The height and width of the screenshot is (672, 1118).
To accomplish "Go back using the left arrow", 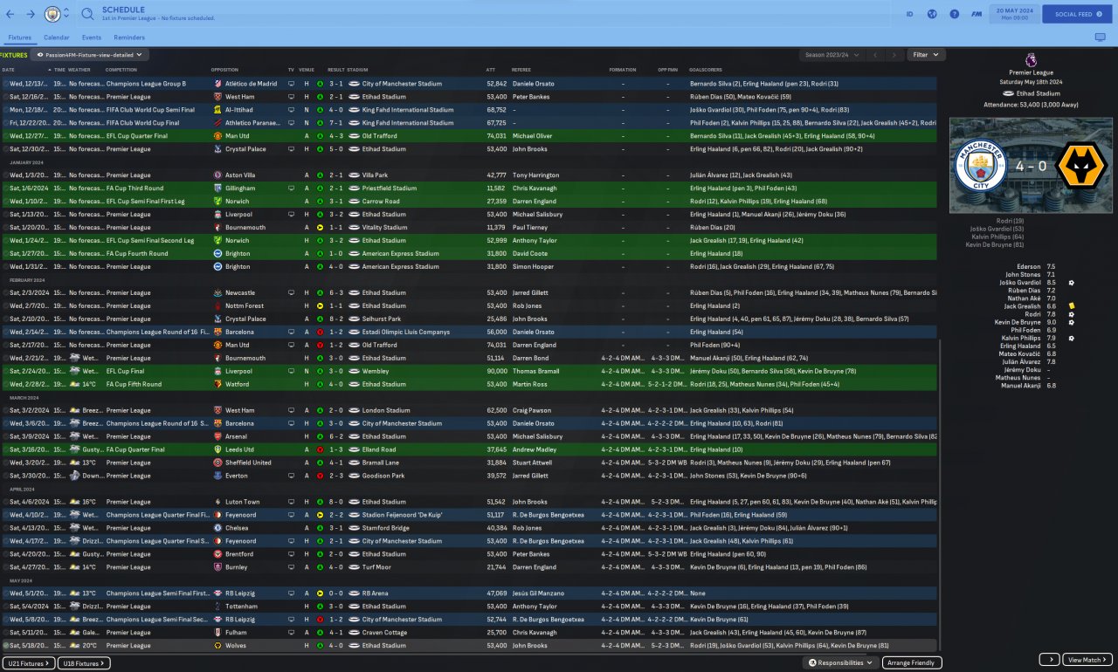I will 9,14.
